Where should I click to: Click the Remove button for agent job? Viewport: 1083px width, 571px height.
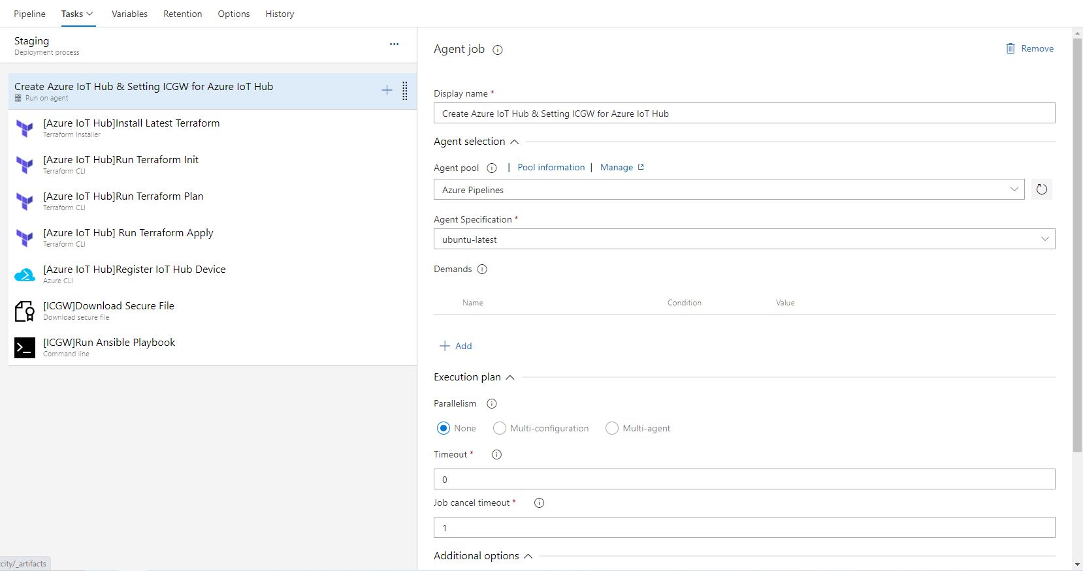[x=1029, y=49]
